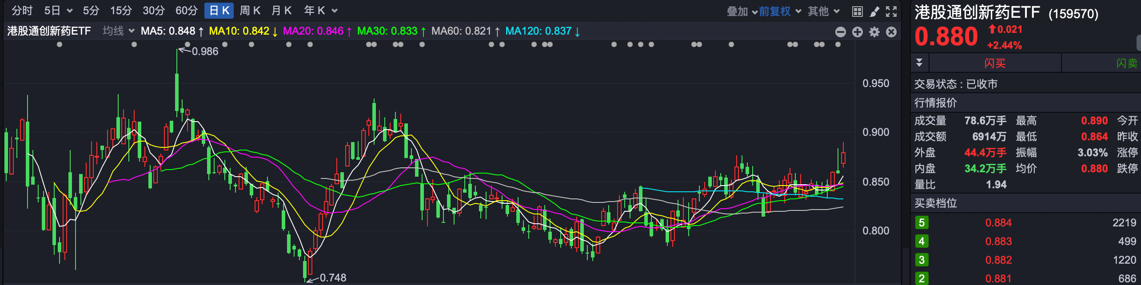Collapse panel with double-down arrow icon
Screen dimensions: 1141x285
tap(919, 63)
